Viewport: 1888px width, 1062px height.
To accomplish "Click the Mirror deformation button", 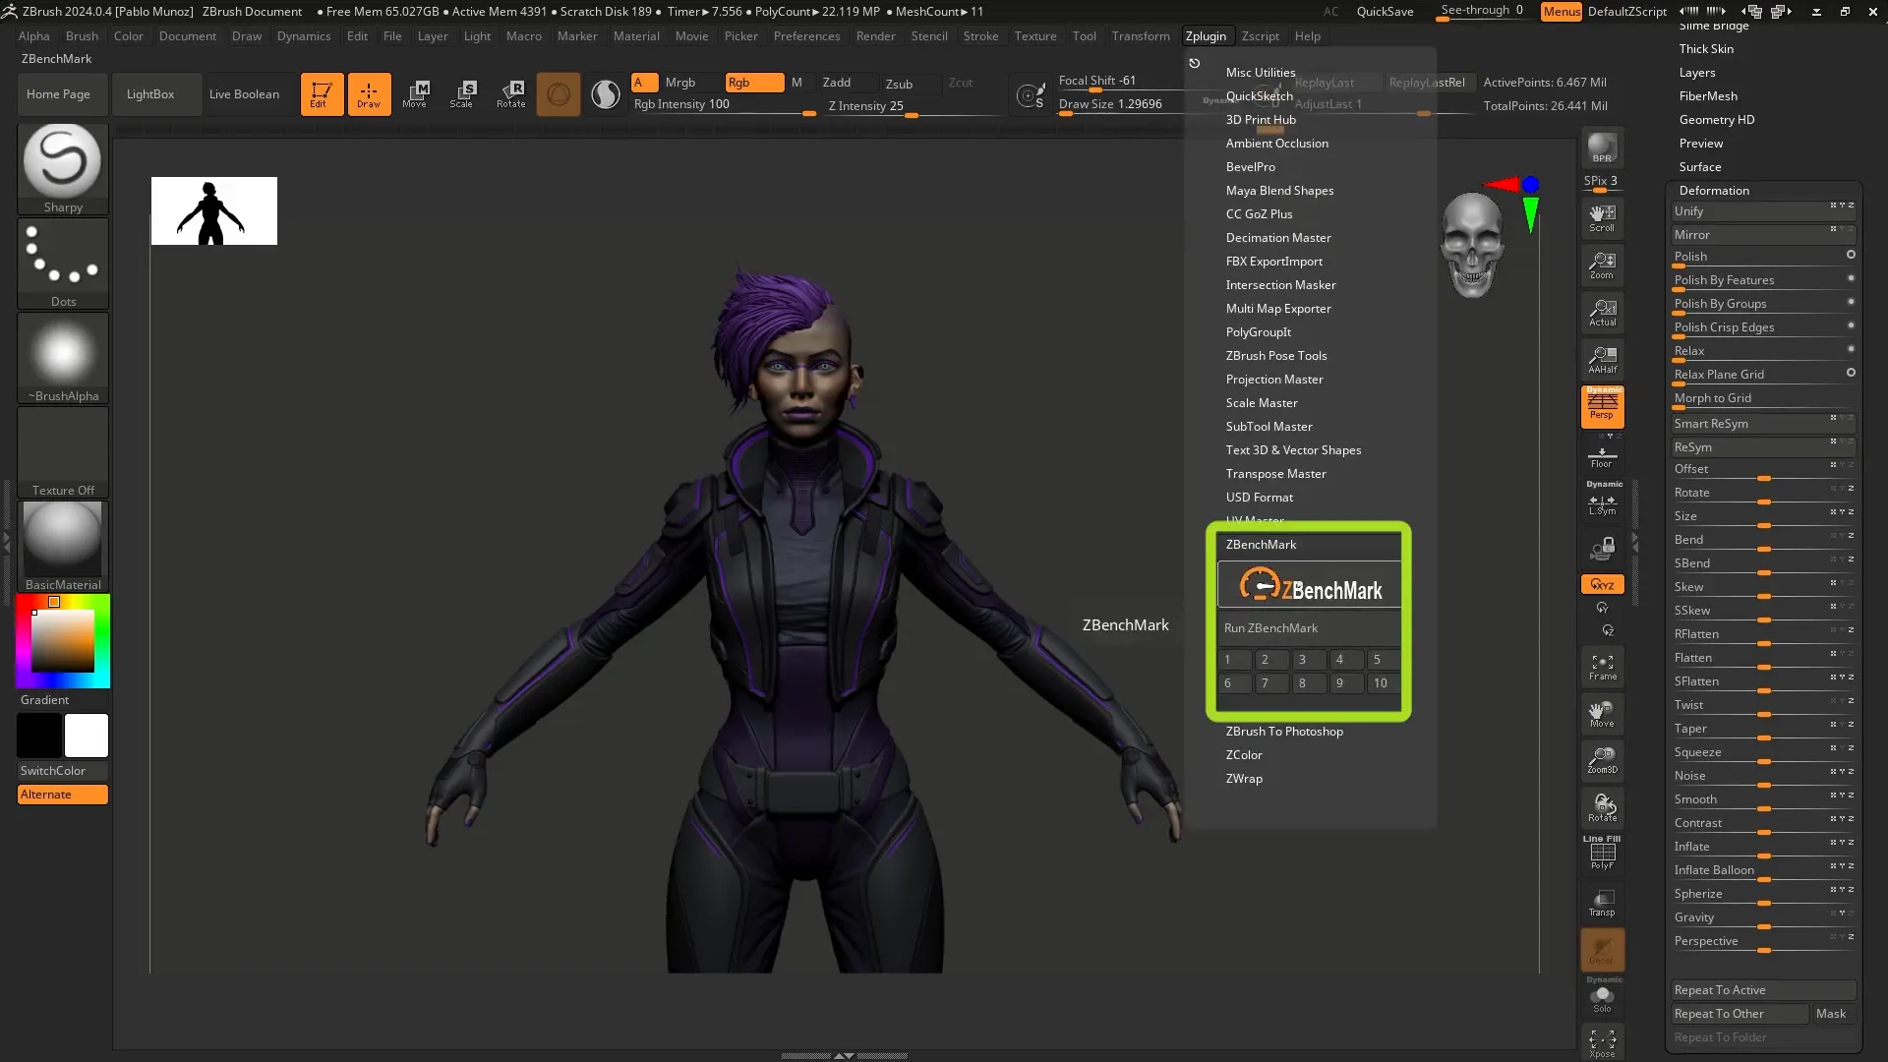I will tap(1763, 235).
